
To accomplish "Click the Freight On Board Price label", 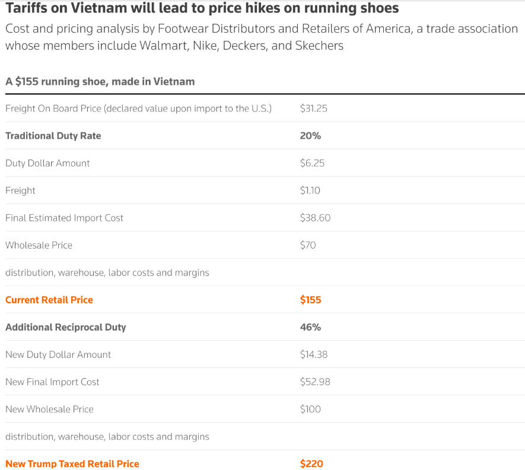I will (138, 109).
